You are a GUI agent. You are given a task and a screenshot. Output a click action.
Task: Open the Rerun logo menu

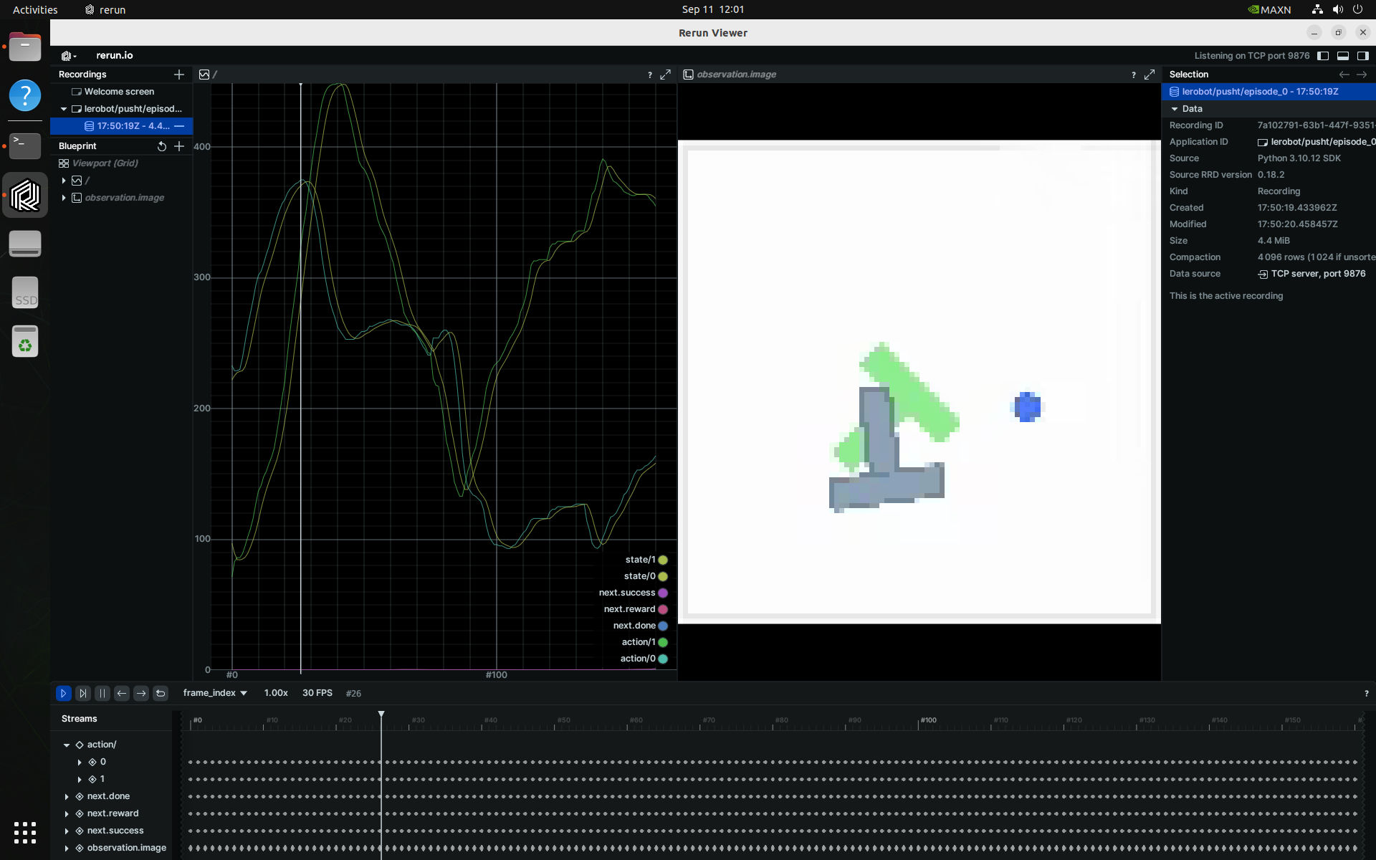click(x=69, y=56)
